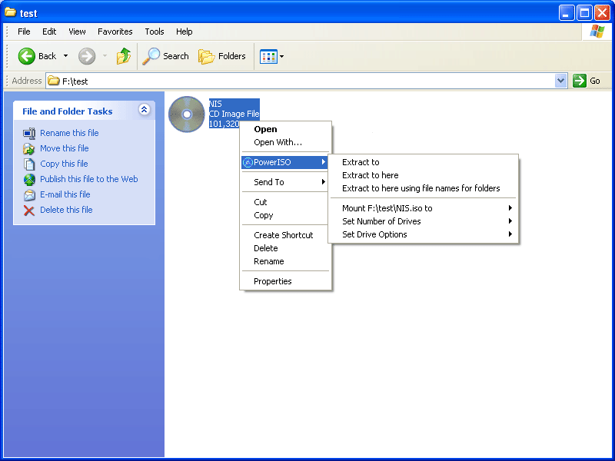Open the Back history dropdown arrow
615x461 pixels.
coord(65,56)
